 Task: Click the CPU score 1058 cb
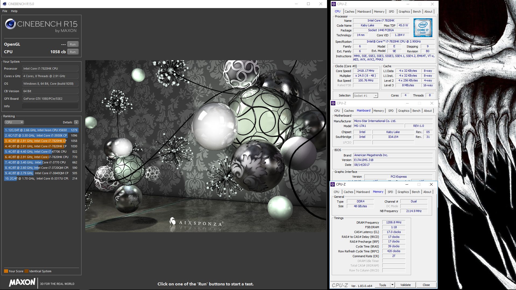pos(58,52)
